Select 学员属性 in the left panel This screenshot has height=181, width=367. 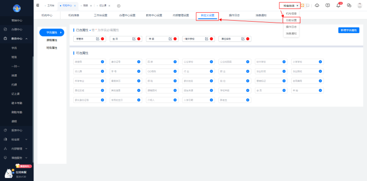pyautogui.click(x=52, y=32)
